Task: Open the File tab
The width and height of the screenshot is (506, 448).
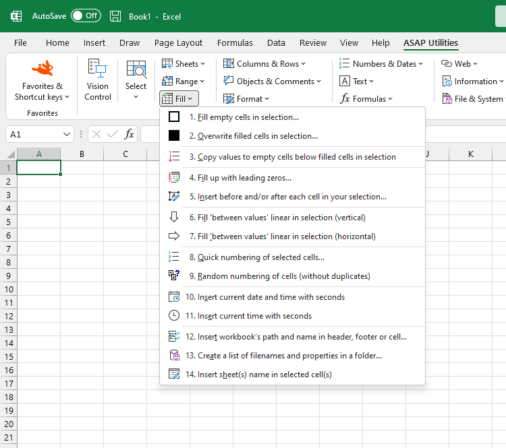Action: [20, 43]
